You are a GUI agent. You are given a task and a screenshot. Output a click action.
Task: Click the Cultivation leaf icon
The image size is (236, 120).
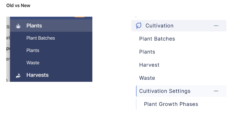click(139, 25)
